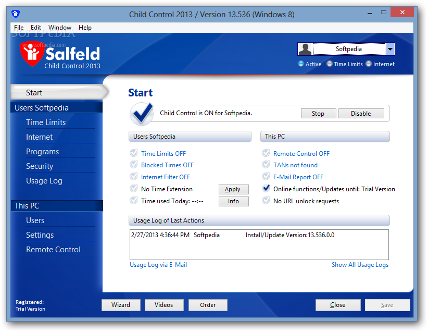428x332 pixels.
Task: Click the Softpedia user name field
Action: [348, 49]
